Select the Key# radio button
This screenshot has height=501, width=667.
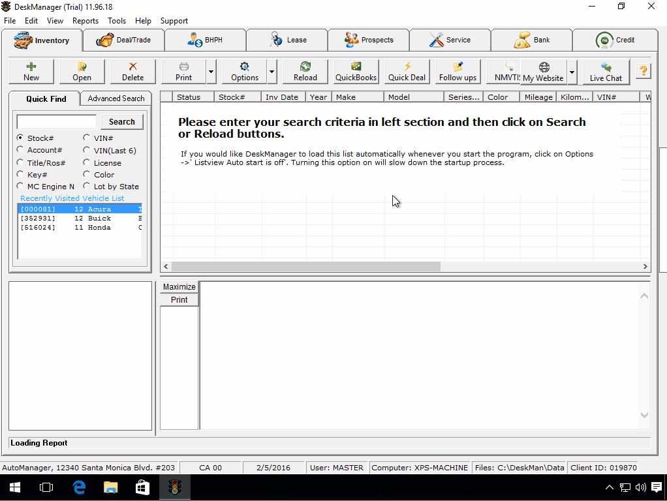tap(20, 174)
